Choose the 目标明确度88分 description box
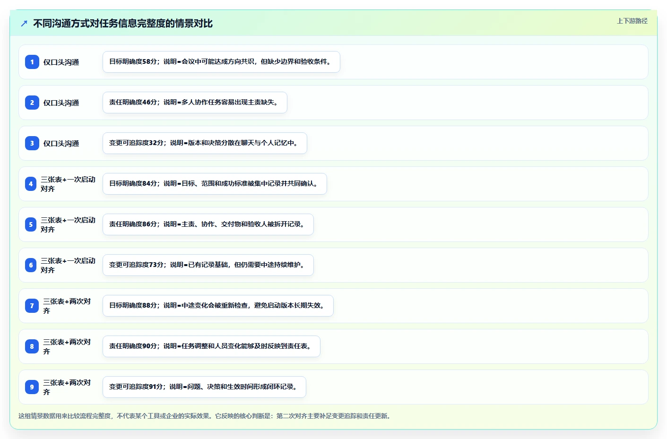667x439 pixels. [x=218, y=306]
